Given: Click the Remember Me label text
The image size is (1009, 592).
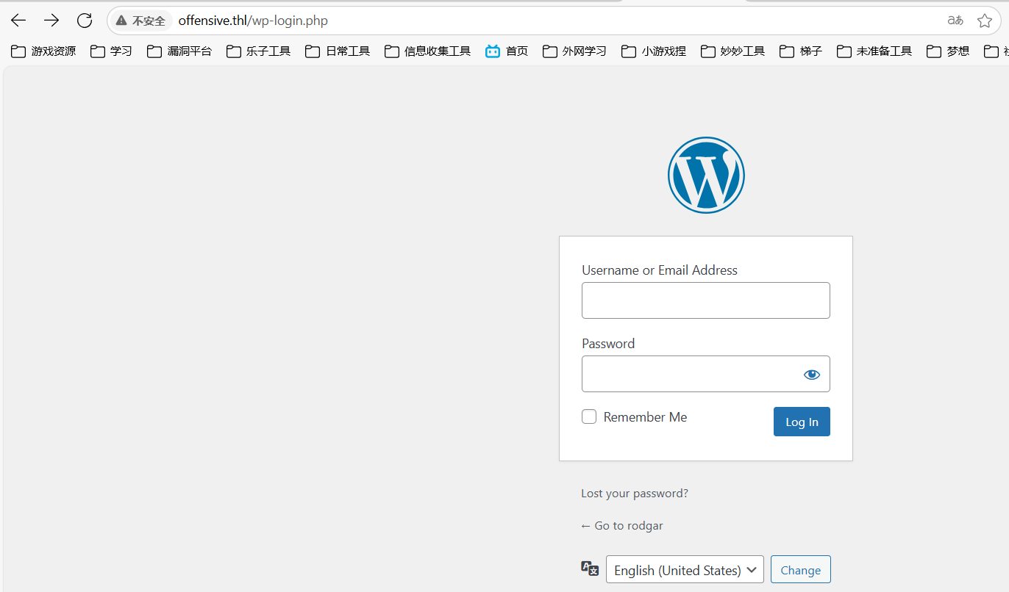Looking at the screenshot, I should pyautogui.click(x=645, y=416).
